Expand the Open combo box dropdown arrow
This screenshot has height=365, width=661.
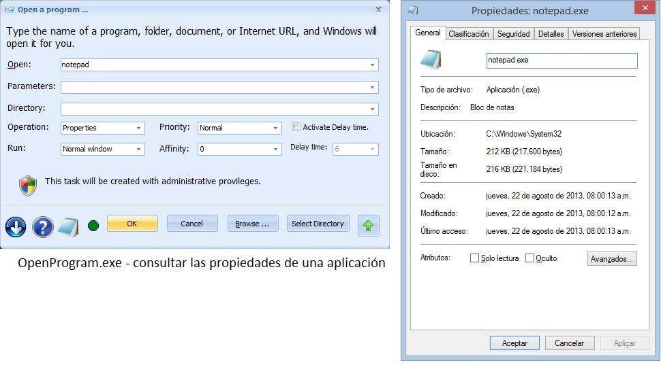click(x=372, y=65)
